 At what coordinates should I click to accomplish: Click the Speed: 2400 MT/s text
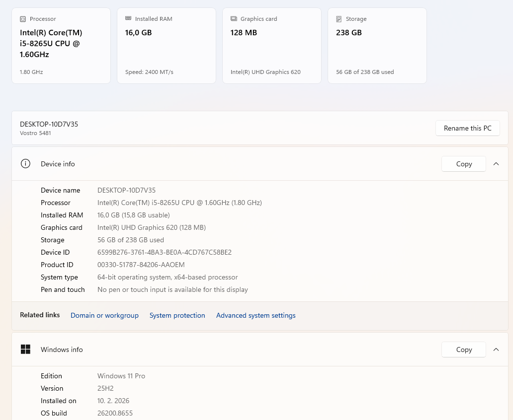pos(149,72)
